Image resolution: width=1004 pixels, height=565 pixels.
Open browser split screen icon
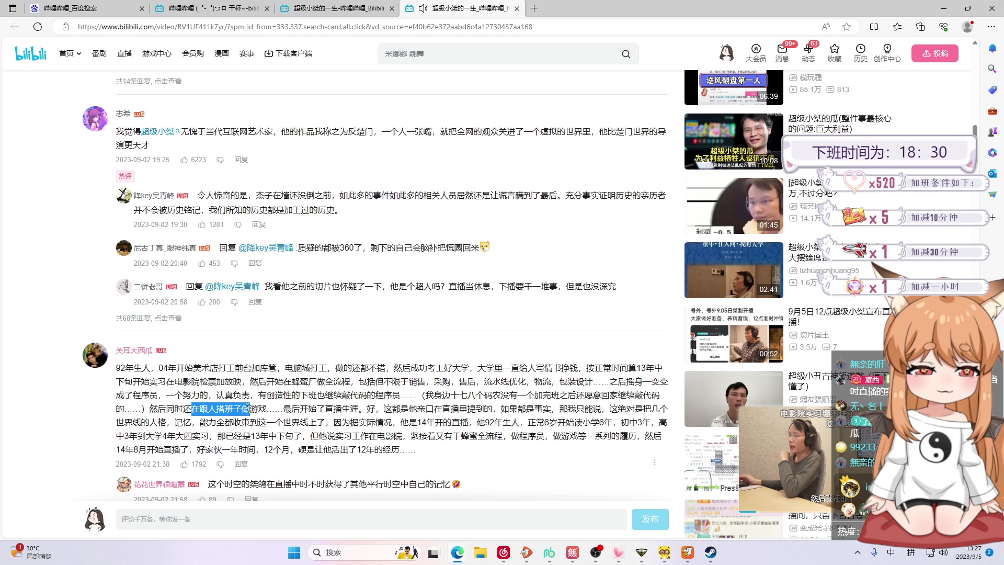click(874, 27)
